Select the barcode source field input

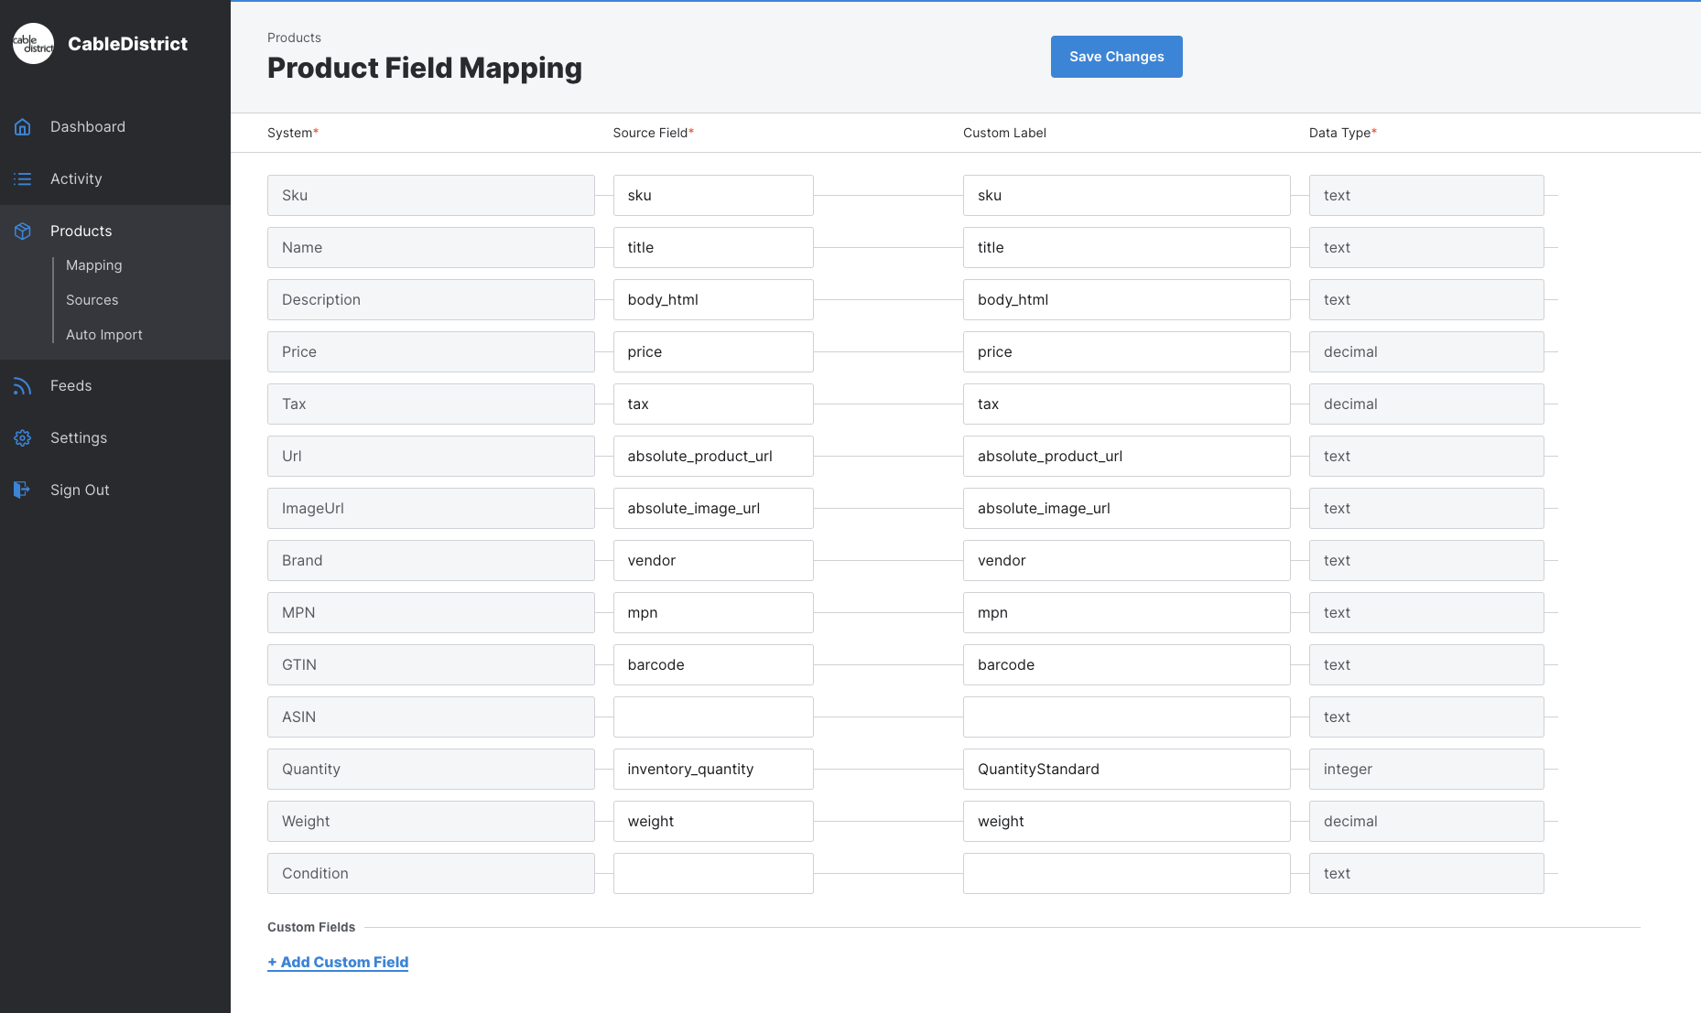pyautogui.click(x=712, y=665)
